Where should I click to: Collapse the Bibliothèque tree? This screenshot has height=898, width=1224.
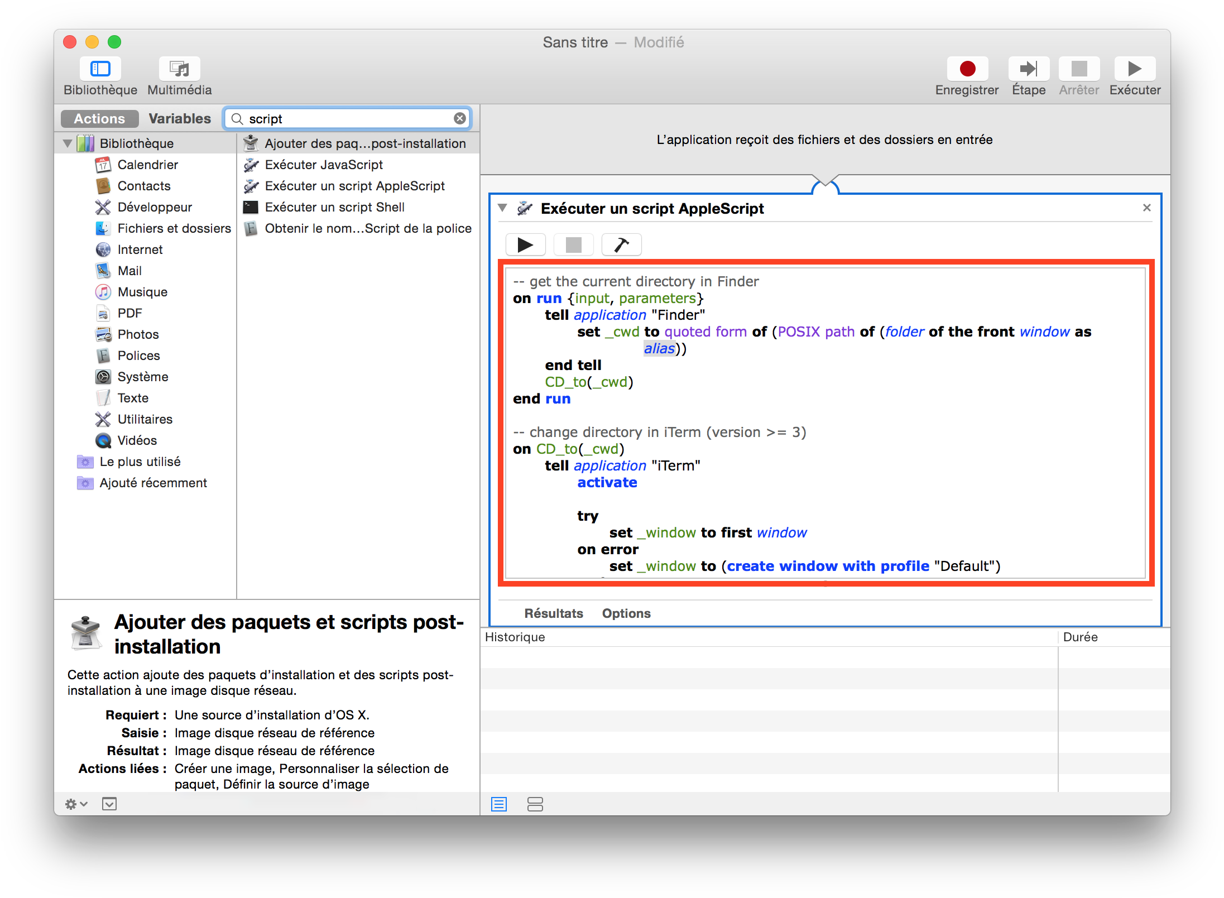pyautogui.click(x=68, y=143)
